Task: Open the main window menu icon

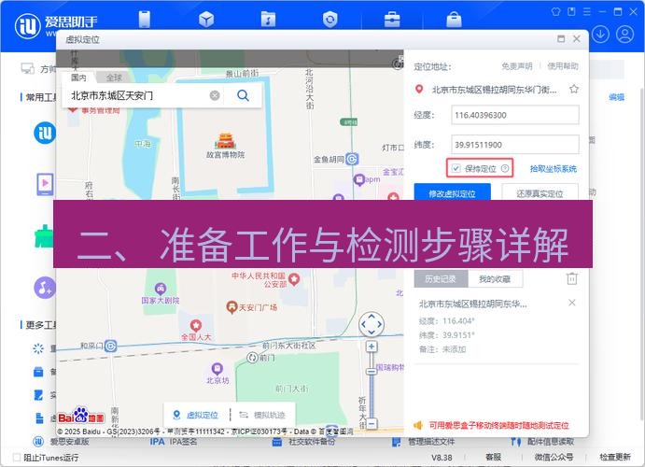Action: [587, 11]
